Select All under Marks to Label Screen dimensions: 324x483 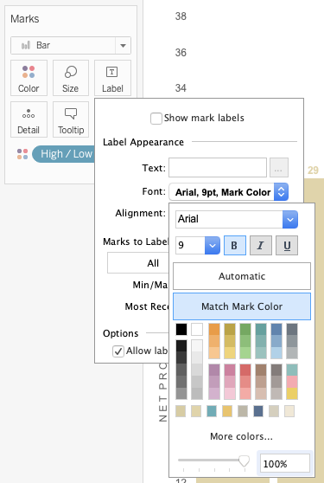pyautogui.click(x=153, y=263)
